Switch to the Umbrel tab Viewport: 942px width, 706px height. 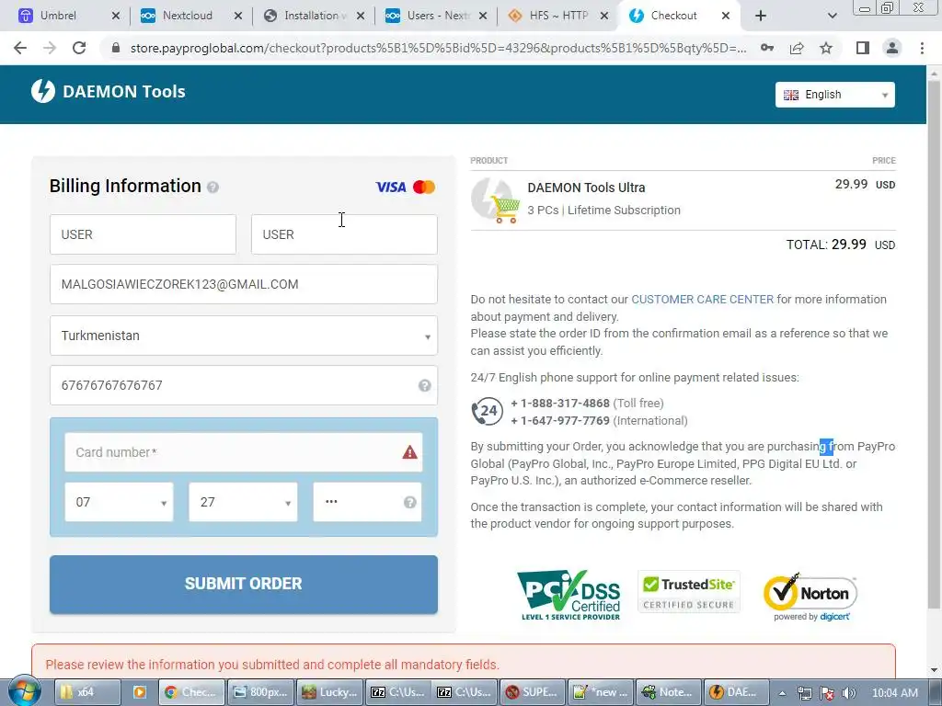pyautogui.click(x=58, y=16)
